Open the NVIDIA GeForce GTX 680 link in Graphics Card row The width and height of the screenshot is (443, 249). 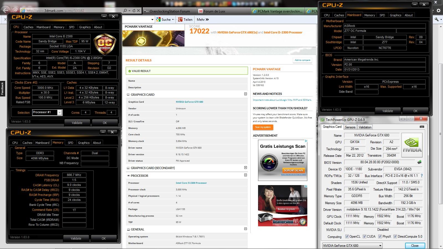click(189, 102)
